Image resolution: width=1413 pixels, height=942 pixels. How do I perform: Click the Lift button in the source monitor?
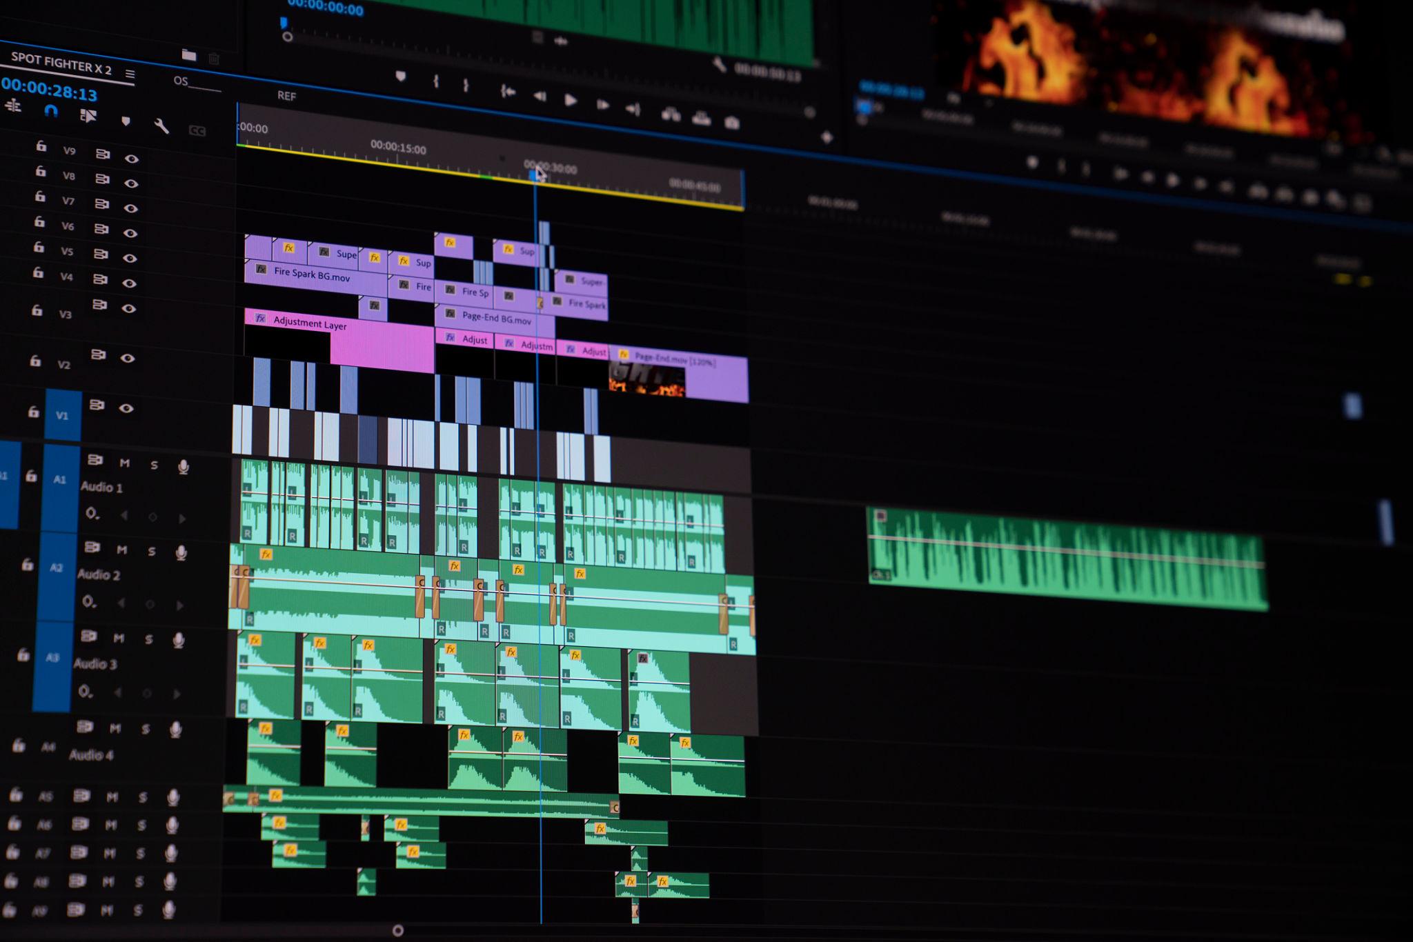[671, 114]
